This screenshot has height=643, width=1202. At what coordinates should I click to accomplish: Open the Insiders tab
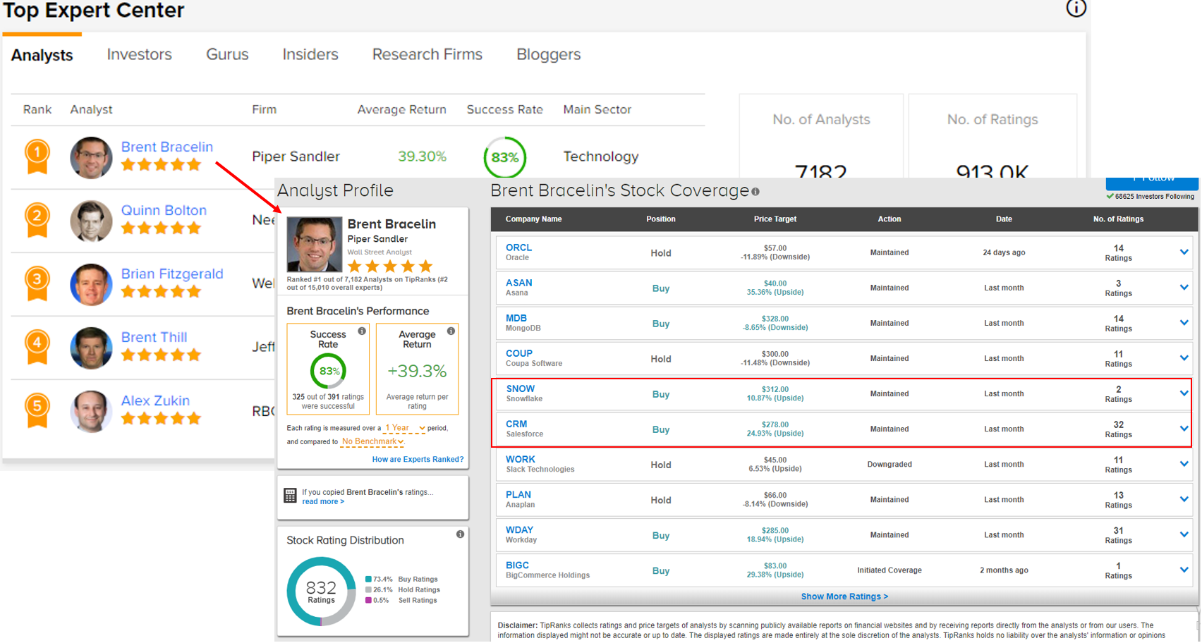[310, 54]
